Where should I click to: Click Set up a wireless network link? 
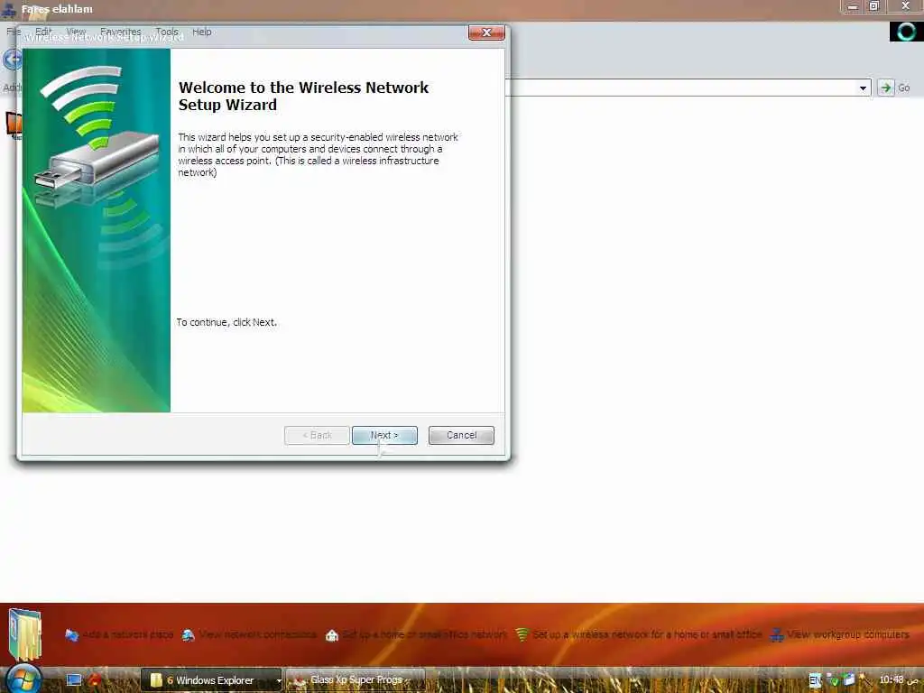click(647, 634)
